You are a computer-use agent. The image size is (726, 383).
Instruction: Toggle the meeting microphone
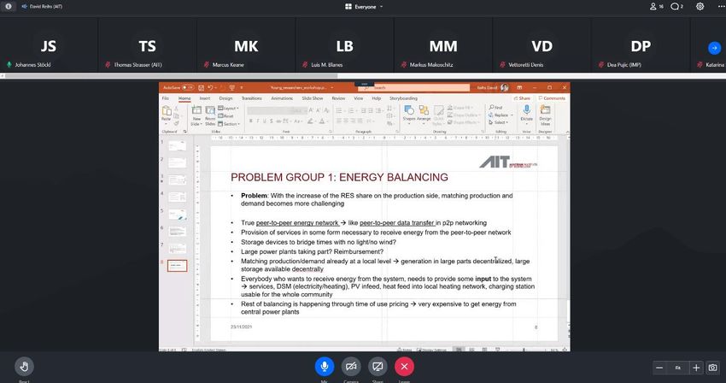click(x=325, y=367)
